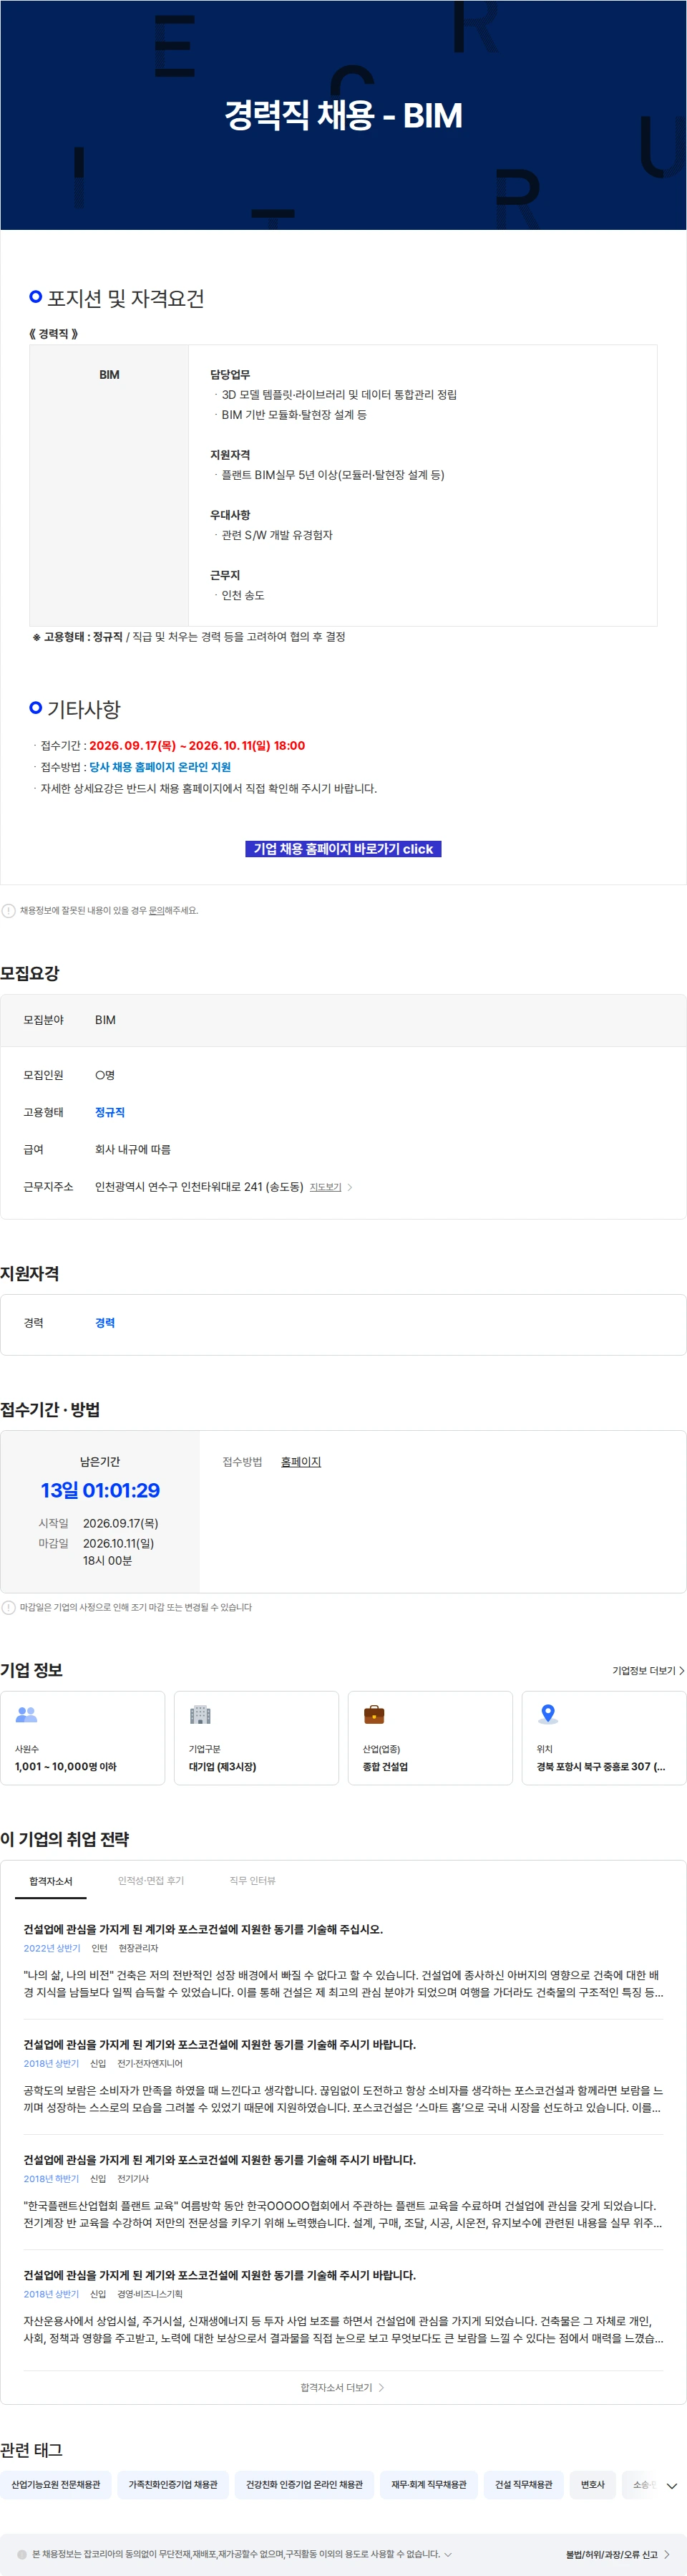Image resolution: width=687 pixels, height=2576 pixels.
Task: Click the 기업구분 대기업 (제3시장) card
Action: [x=257, y=1737]
